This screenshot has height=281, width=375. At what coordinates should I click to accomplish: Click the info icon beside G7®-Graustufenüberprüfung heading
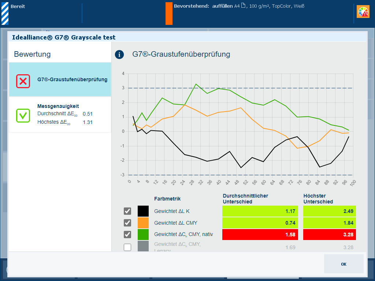pos(119,55)
